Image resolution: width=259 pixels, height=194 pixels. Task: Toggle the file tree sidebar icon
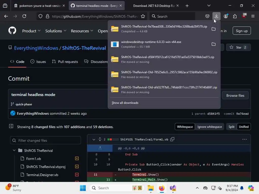click(x=11, y=126)
